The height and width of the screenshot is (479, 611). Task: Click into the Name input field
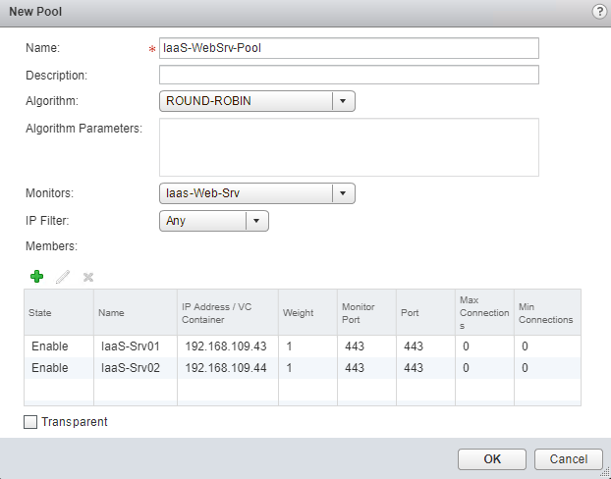click(349, 48)
